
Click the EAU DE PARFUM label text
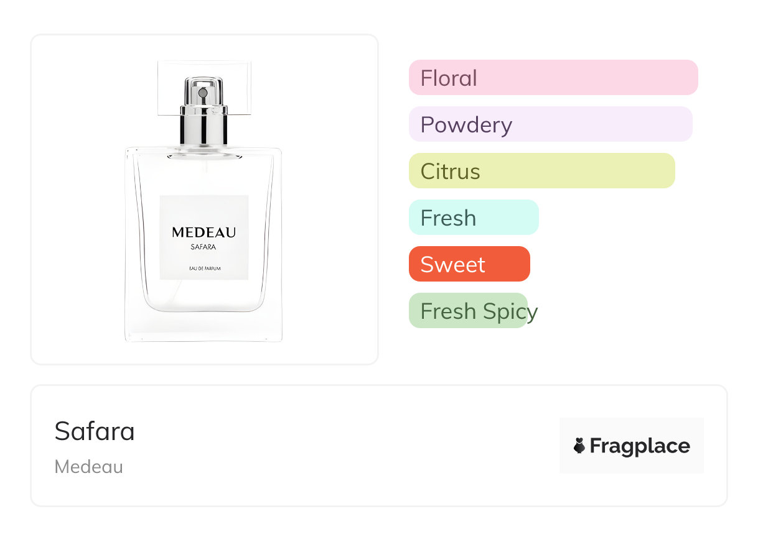click(204, 268)
